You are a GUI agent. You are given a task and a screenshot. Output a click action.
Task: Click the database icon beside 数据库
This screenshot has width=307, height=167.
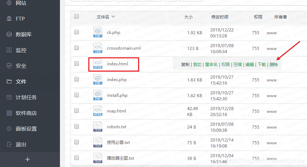[x=9, y=34]
